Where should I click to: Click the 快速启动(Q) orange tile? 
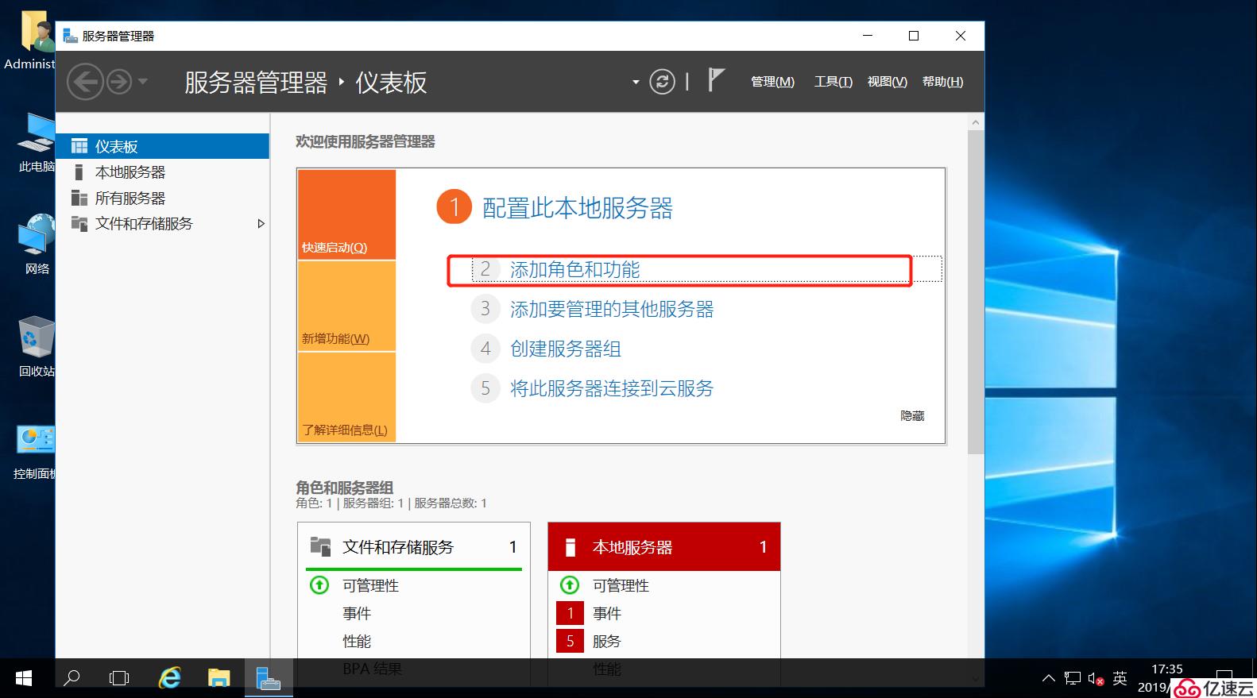click(x=346, y=214)
